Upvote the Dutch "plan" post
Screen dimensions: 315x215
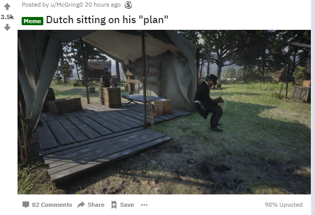click(7, 7)
